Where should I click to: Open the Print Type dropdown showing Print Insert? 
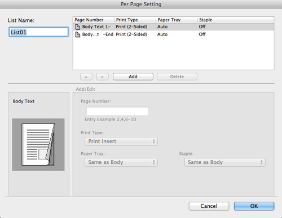click(x=121, y=141)
